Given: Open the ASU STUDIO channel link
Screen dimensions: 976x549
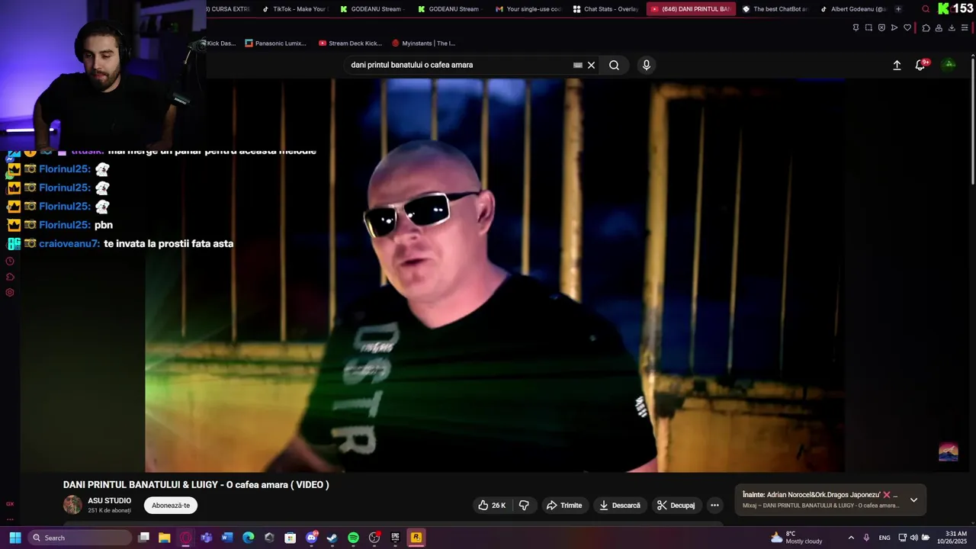Looking at the screenshot, I should tap(109, 501).
